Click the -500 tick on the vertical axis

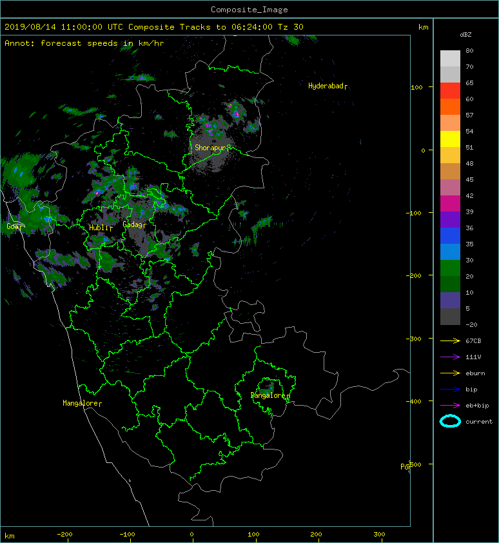pyautogui.click(x=415, y=464)
